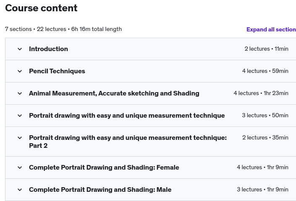Expand chevron for Complete Portrait Female section

pyautogui.click(x=20, y=167)
